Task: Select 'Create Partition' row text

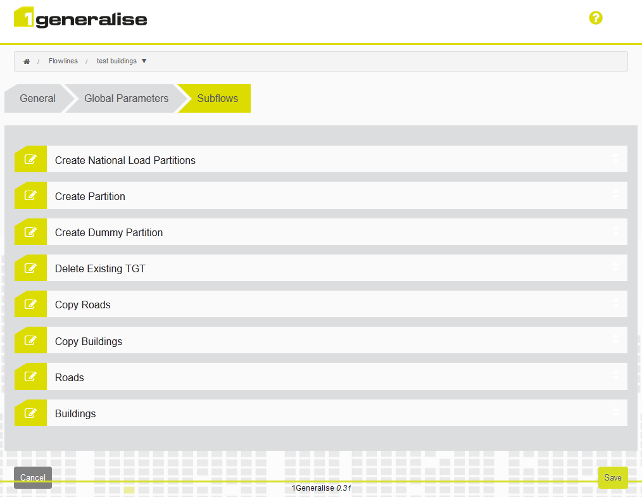Action: click(90, 196)
